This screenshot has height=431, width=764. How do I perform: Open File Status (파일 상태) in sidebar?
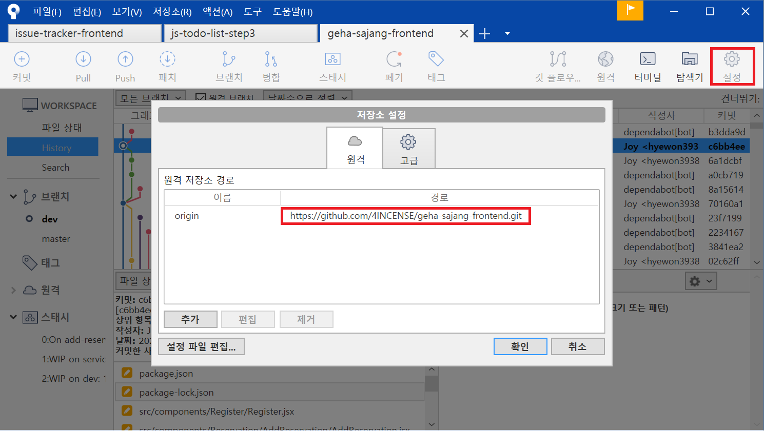point(62,128)
